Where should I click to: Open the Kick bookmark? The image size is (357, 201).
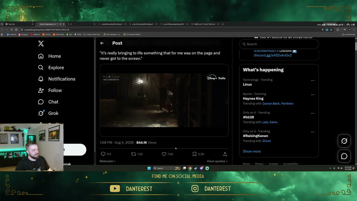point(69,35)
